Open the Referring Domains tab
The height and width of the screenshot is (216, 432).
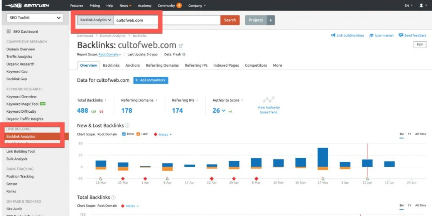tap(162, 66)
